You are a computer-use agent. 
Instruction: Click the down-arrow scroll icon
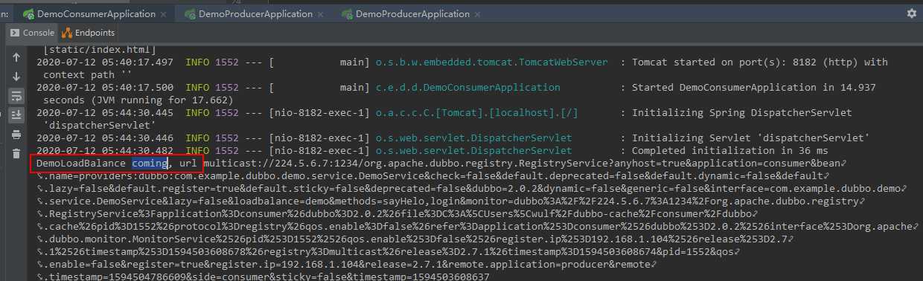[x=16, y=77]
